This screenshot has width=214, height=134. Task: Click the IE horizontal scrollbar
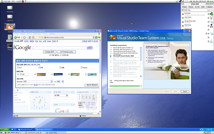[x=56, y=113]
